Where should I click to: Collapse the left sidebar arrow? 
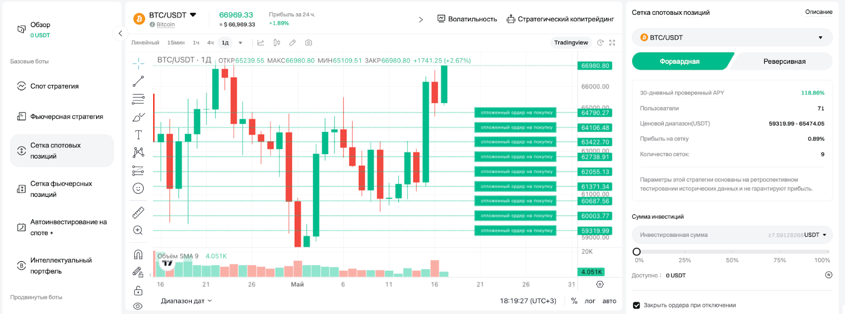tap(120, 33)
